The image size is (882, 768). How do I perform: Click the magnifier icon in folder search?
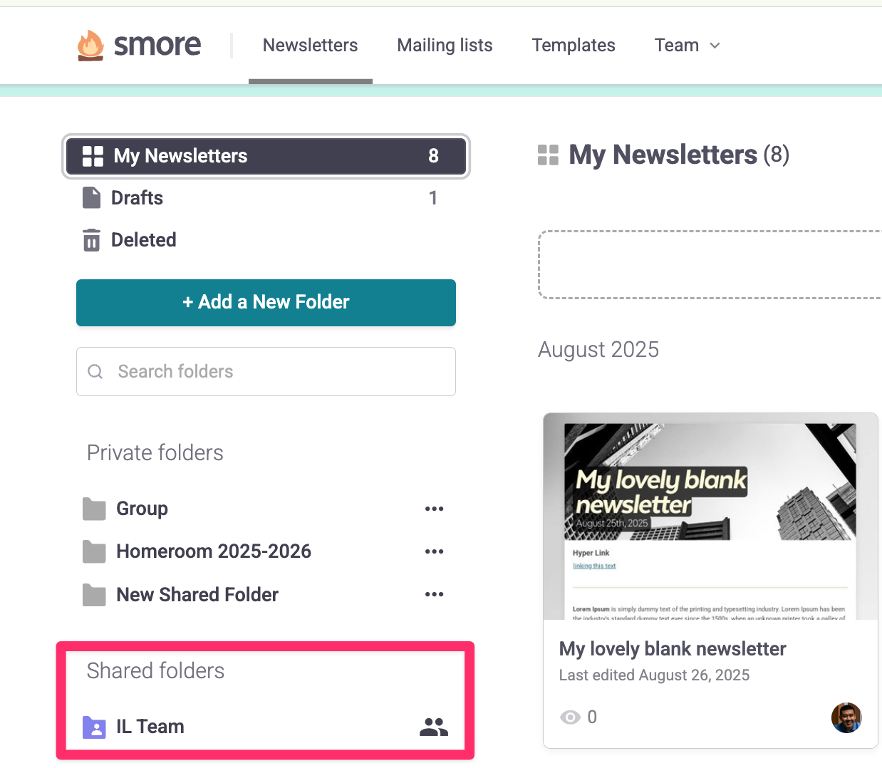pos(95,372)
